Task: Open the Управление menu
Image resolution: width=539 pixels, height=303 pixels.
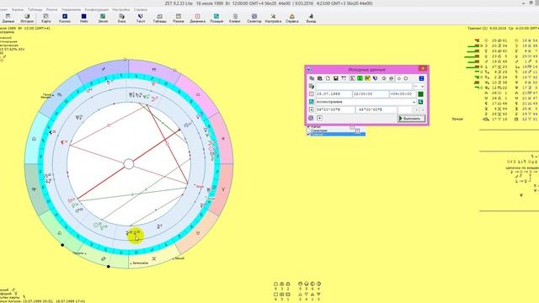Action: [71, 9]
